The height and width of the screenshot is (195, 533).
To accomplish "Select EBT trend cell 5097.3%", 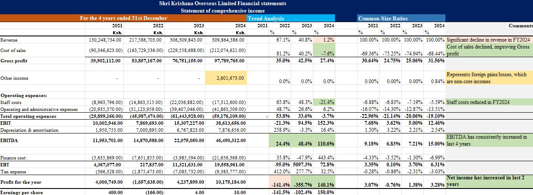I will coord(302,165).
